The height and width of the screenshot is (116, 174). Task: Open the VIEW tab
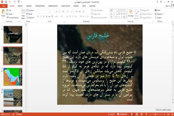(84, 6)
